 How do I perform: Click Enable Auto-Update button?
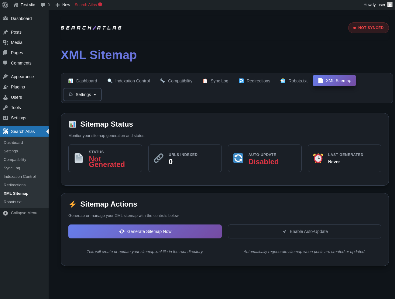[304, 231]
